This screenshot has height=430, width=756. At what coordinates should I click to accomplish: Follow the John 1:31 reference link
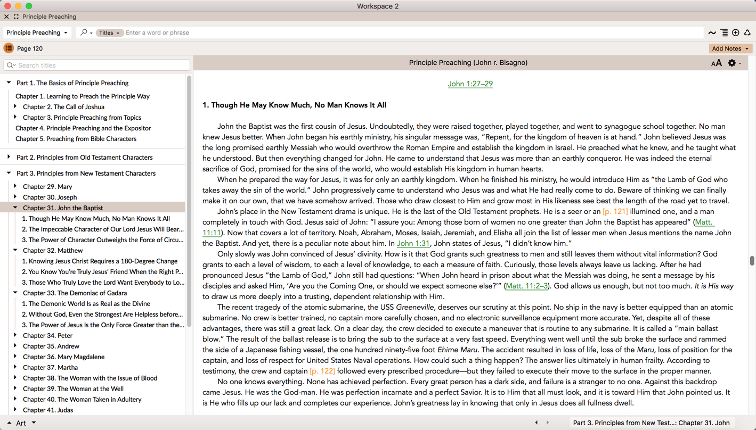tap(413, 243)
